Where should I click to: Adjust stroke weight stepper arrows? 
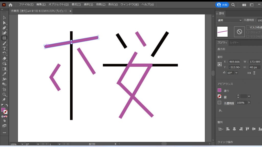(238, 96)
